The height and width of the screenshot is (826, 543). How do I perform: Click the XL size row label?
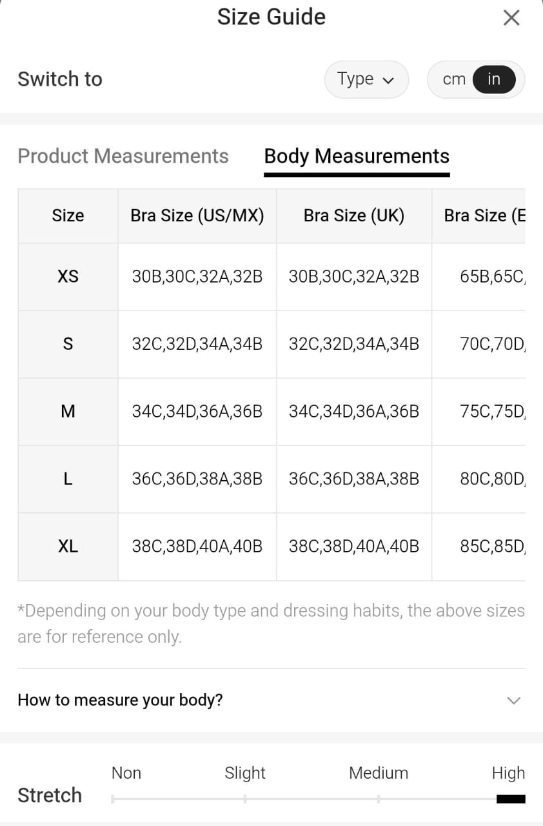pos(68,547)
